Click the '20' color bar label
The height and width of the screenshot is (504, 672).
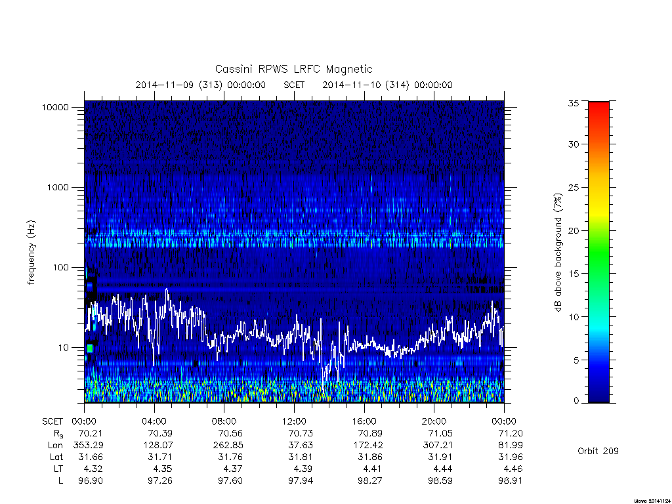574,230
